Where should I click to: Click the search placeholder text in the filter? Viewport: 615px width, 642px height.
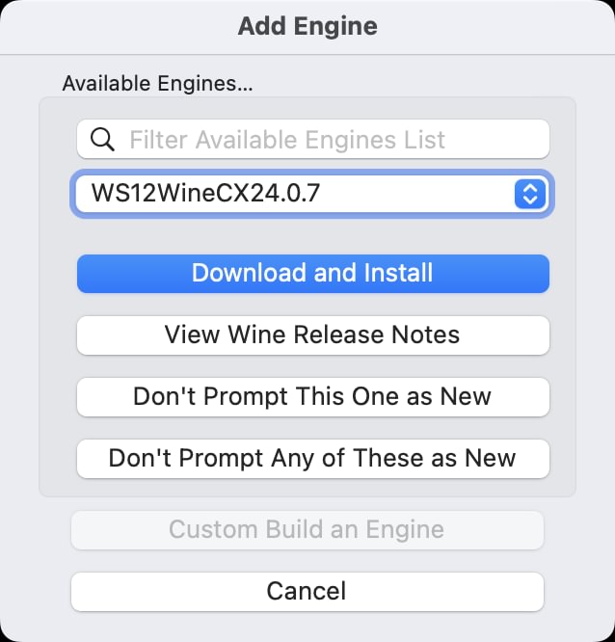click(x=287, y=140)
